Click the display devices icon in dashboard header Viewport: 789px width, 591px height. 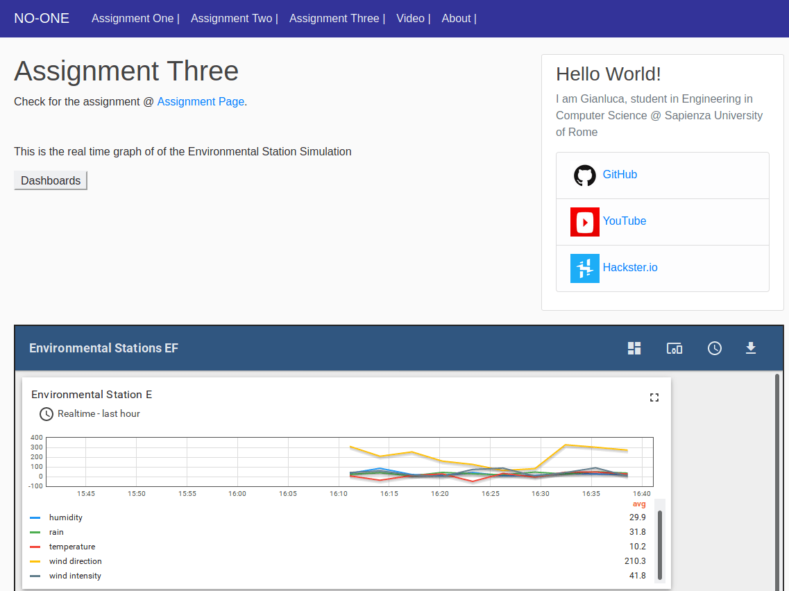coord(674,348)
